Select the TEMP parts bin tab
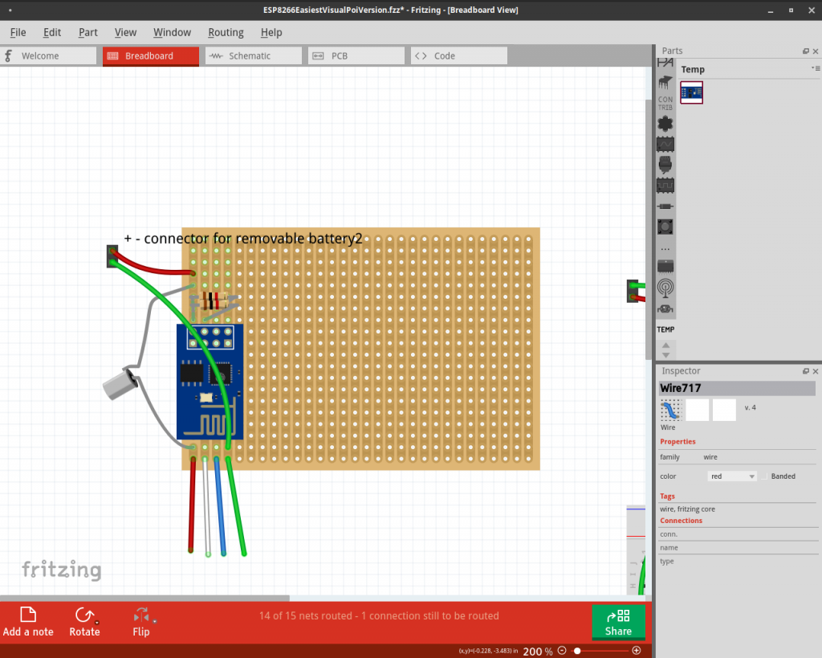Screen dimensions: 822x658 (665, 329)
